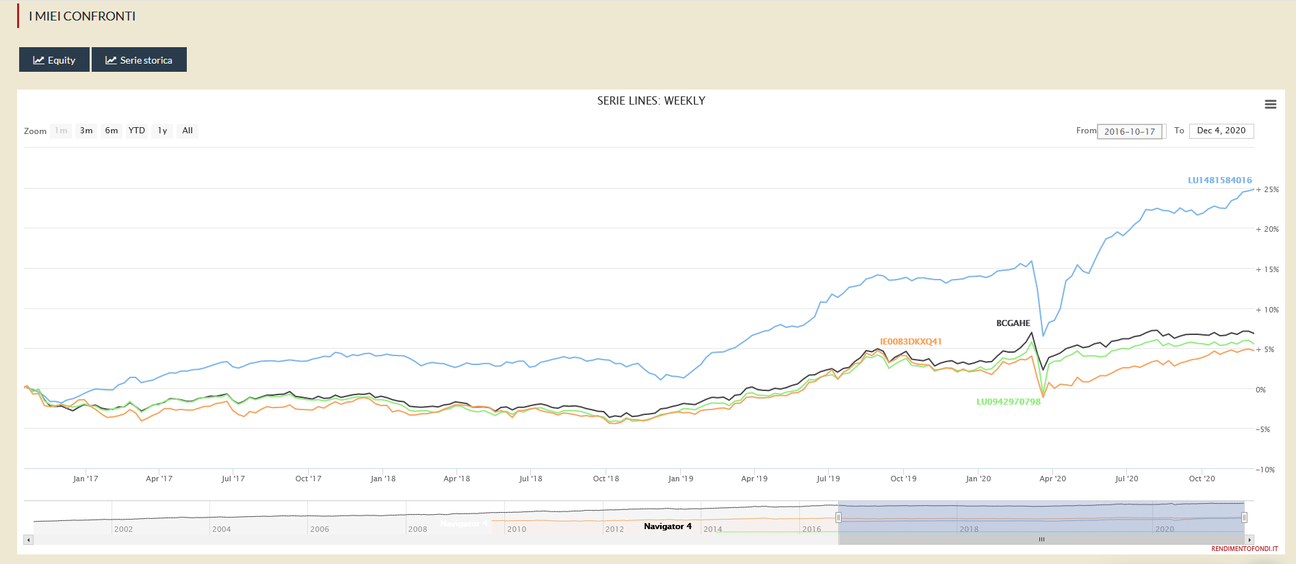Click the From date input field
Viewport: 1296px width, 564px height.
point(1130,131)
